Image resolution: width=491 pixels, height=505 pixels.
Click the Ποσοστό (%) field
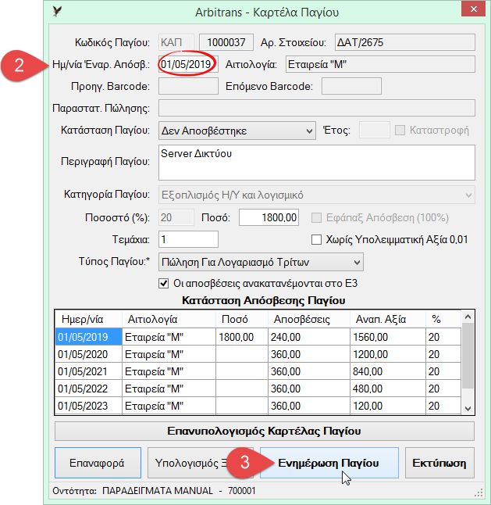[176, 217]
